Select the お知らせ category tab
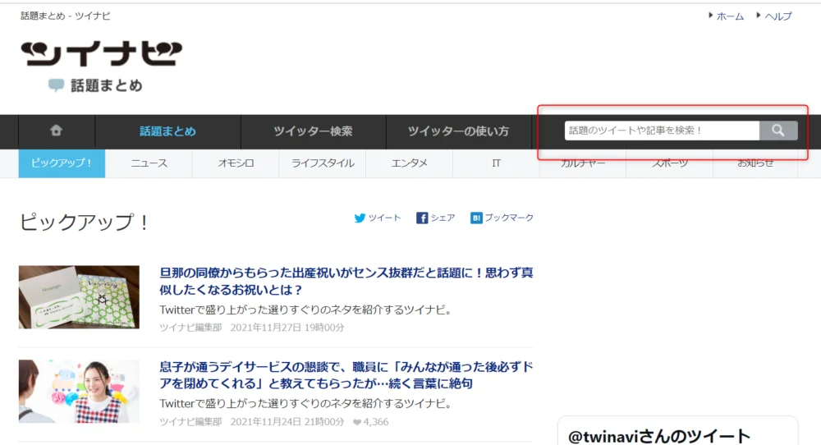This screenshot has width=821, height=445. (755, 163)
